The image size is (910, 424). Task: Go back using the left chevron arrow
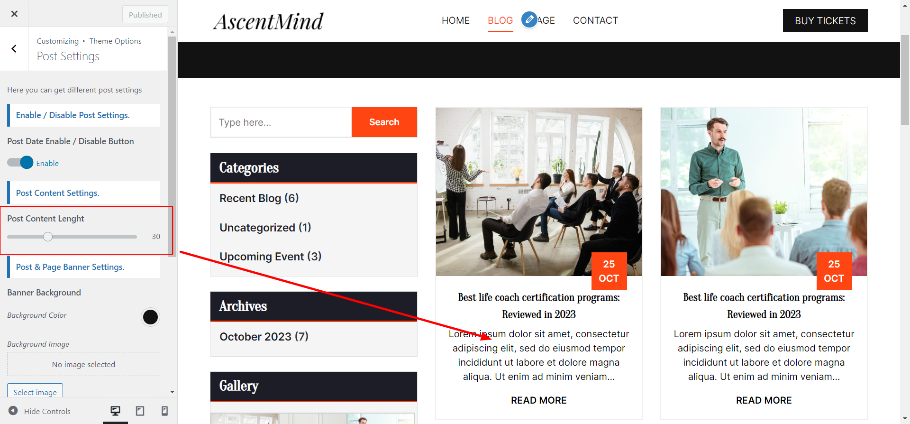14,48
